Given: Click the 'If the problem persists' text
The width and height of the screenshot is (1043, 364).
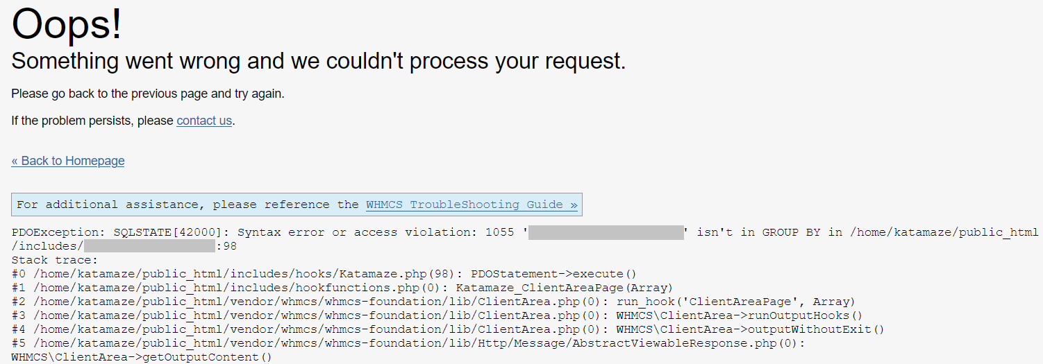Looking at the screenshot, I should [92, 121].
